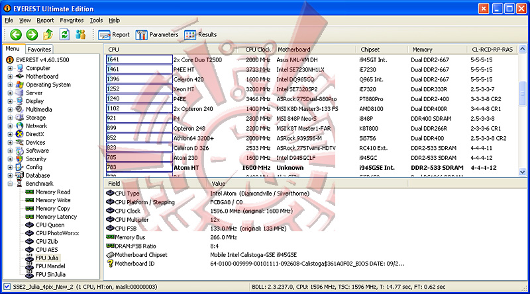Select the Config tree node icon
Viewport: 530px width, 294px height.
(x=20, y=167)
